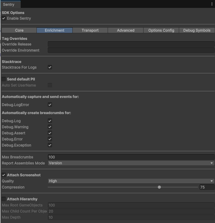Viewport: 215px width, 223px height.
Task: Toggle Debug.Assert breadcrumbs checkbox
Action: pyautogui.click(x=50, y=133)
